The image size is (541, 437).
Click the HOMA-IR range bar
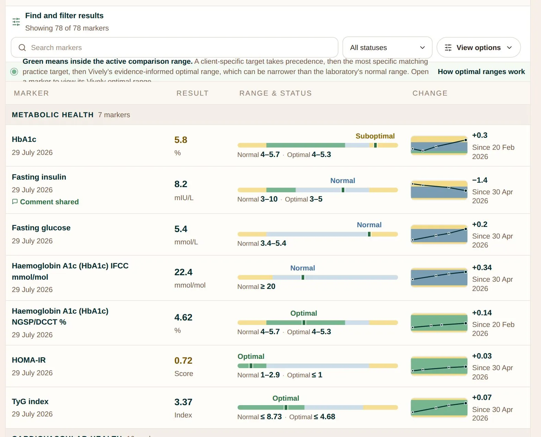[x=318, y=366]
